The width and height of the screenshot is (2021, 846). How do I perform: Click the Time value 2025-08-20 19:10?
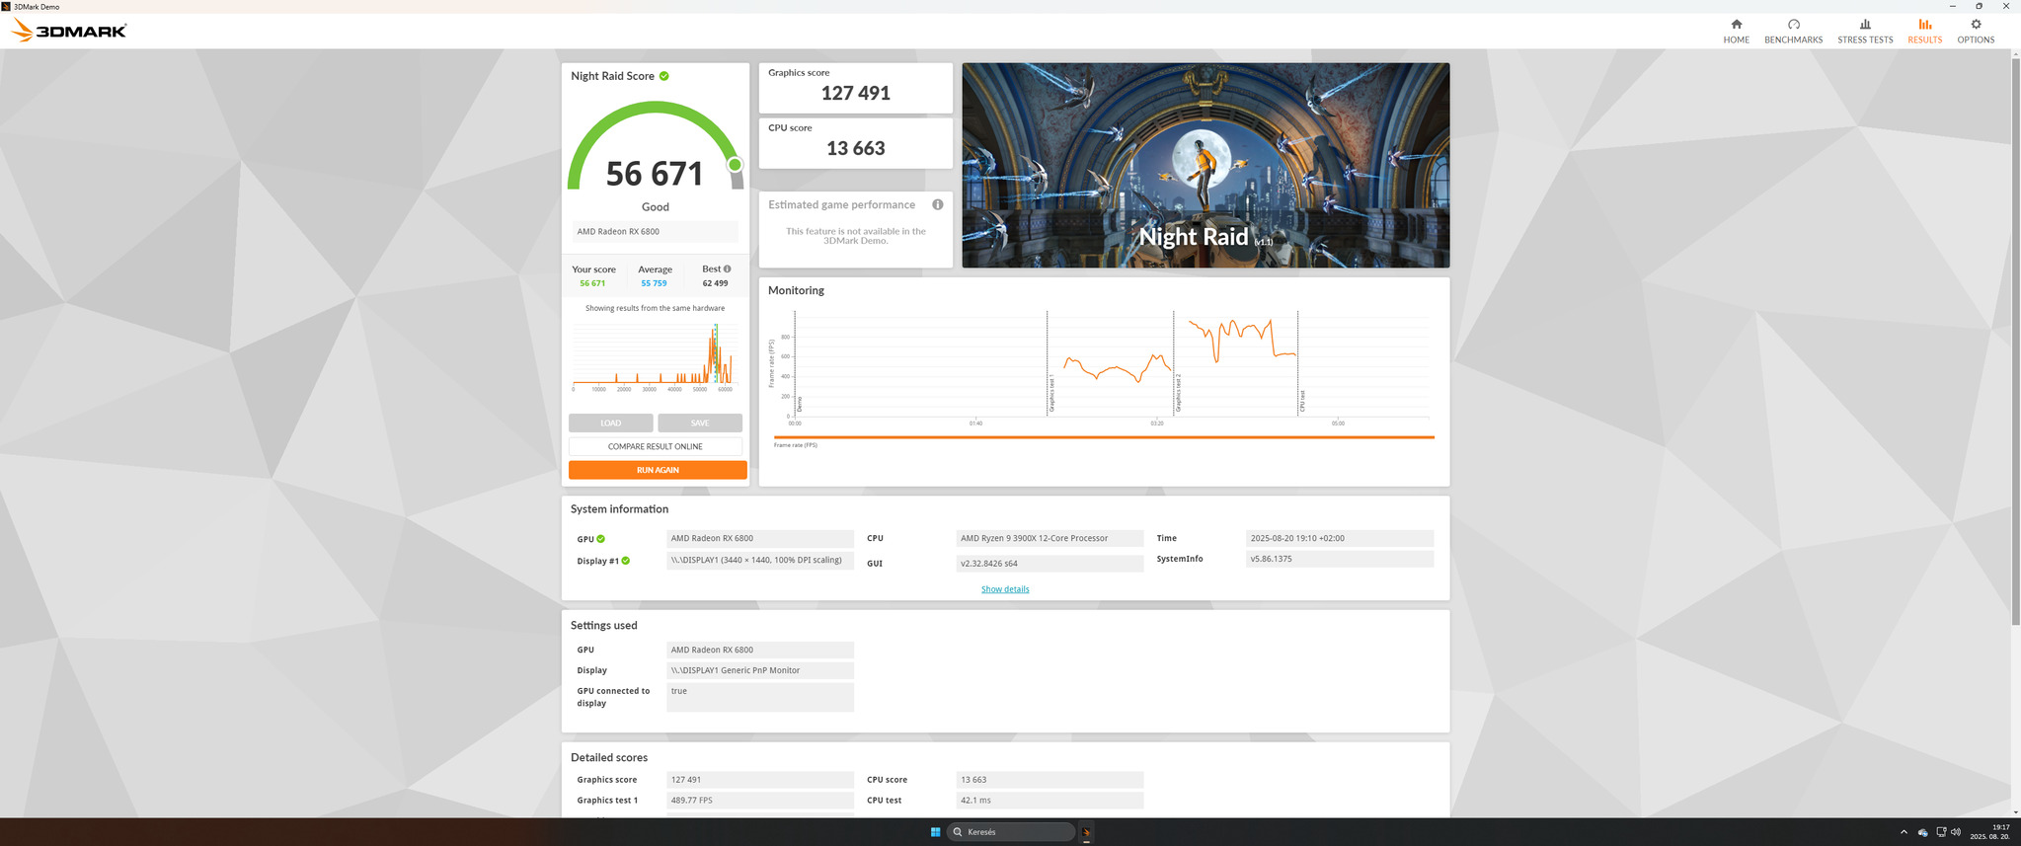[x=1340, y=539]
